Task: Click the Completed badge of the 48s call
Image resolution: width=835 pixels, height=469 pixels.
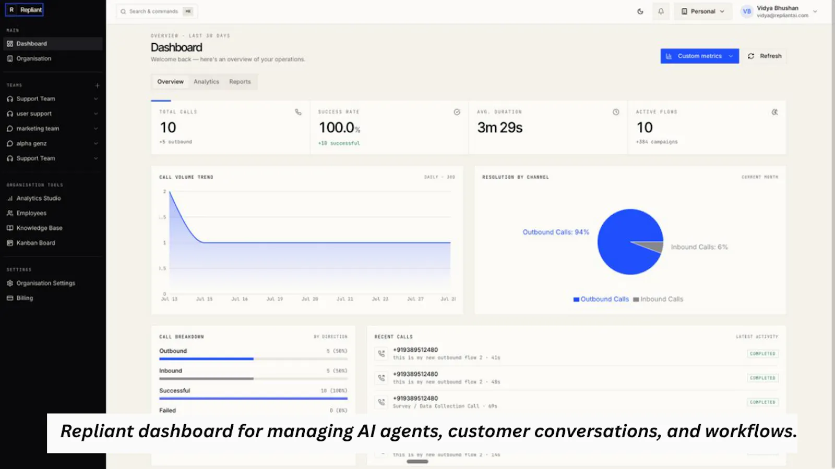Action: click(762, 378)
